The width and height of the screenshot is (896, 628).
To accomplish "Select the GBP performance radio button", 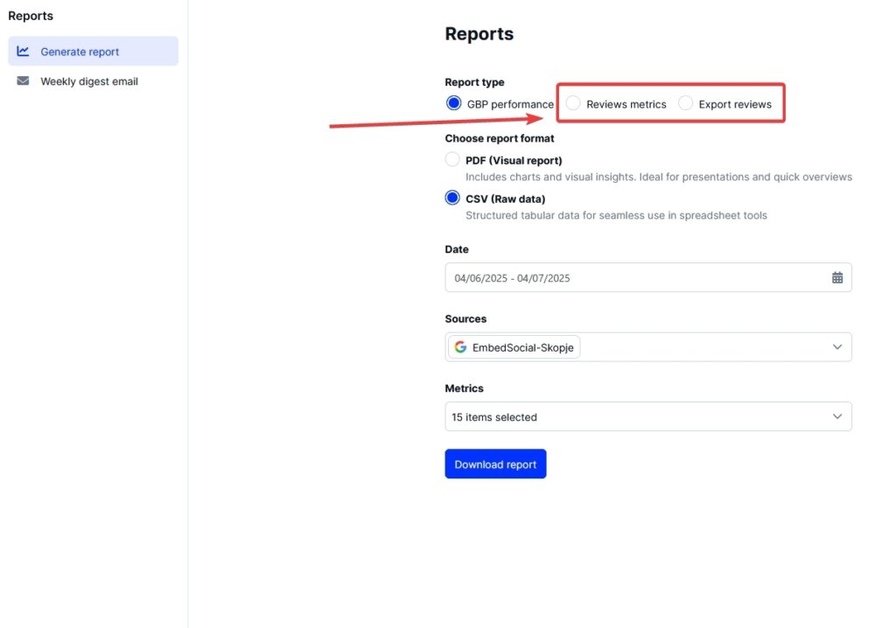I will point(453,103).
